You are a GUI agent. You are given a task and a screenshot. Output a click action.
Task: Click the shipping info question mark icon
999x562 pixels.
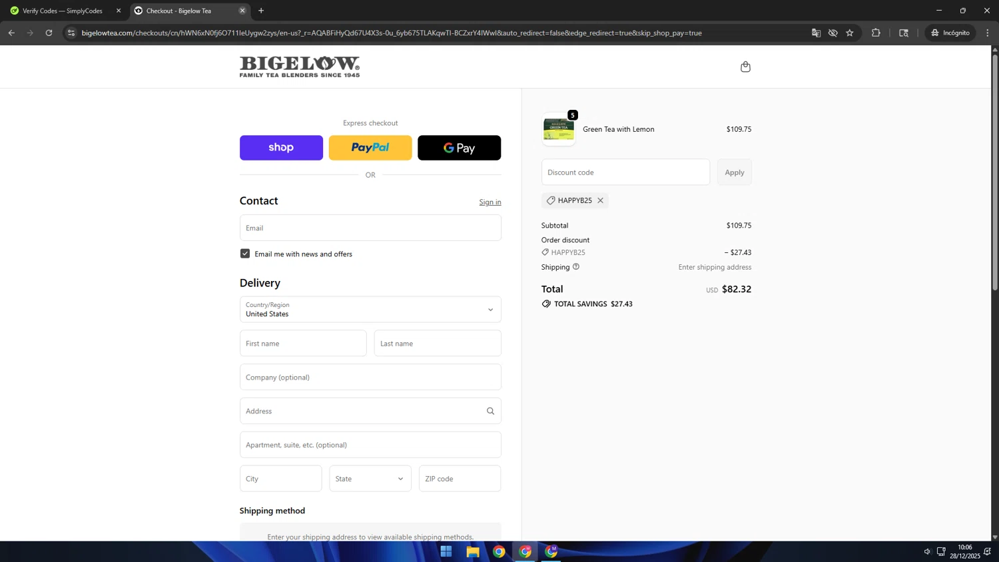coord(576,266)
